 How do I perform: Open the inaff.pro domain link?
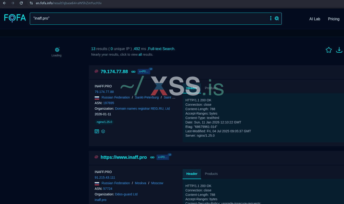tap(101, 200)
